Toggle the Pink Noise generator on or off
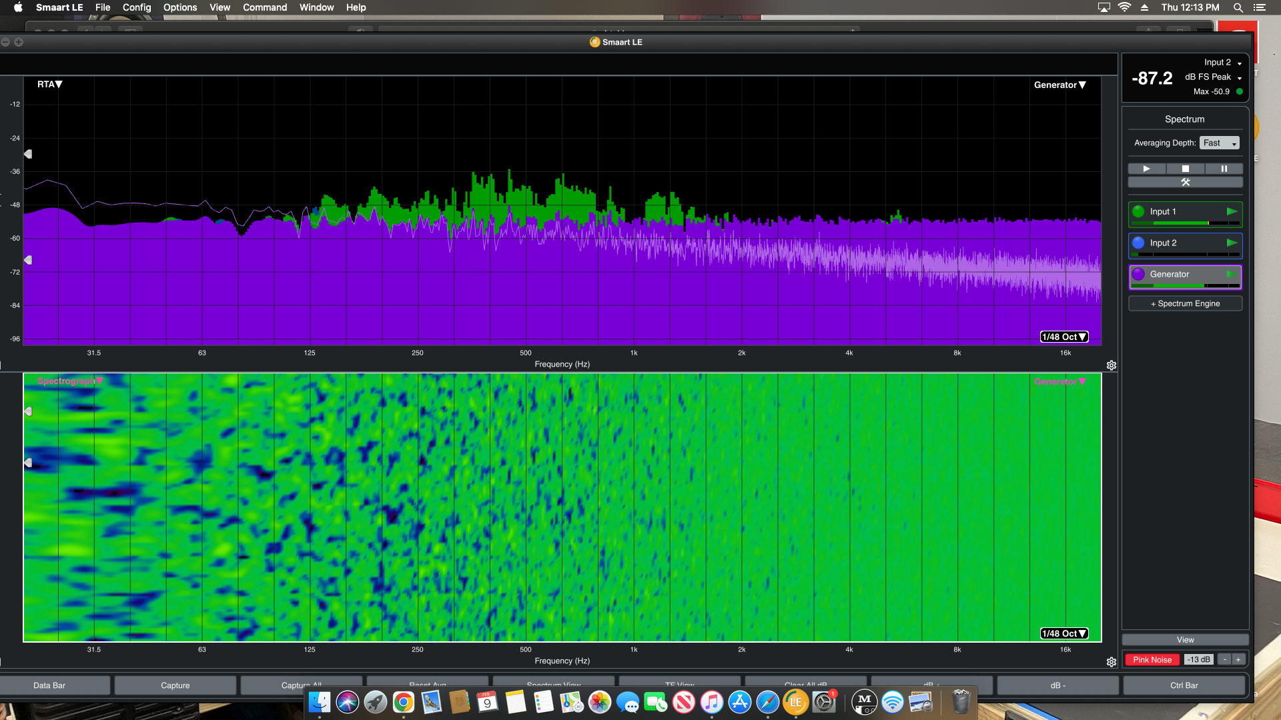The image size is (1281, 720). pyautogui.click(x=1152, y=659)
